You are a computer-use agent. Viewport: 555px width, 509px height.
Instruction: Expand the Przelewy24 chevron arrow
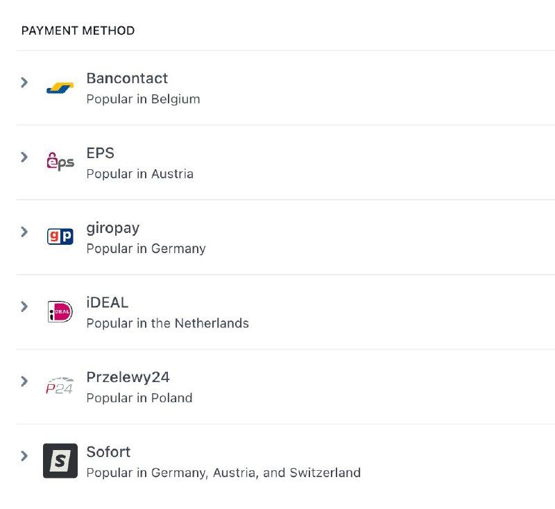[x=24, y=381]
